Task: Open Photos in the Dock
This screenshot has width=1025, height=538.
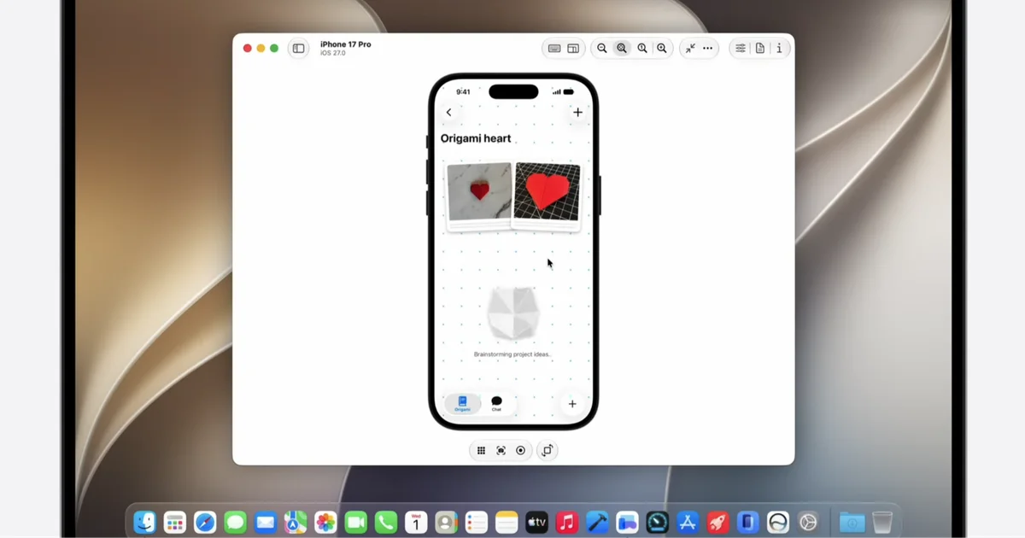Action: (325, 522)
